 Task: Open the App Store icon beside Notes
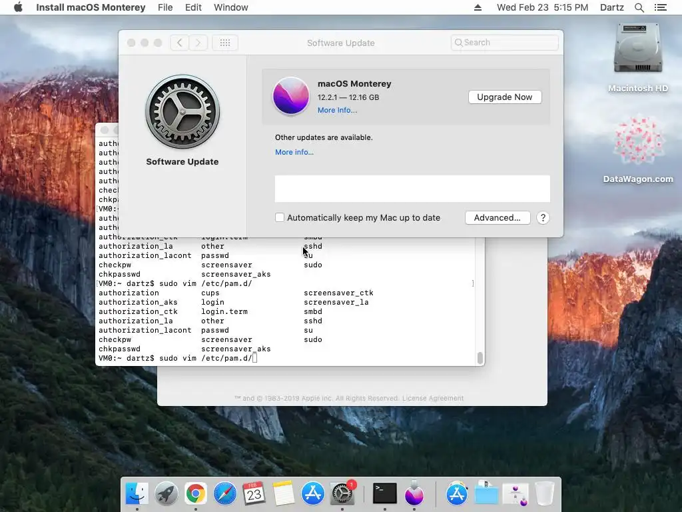click(313, 493)
